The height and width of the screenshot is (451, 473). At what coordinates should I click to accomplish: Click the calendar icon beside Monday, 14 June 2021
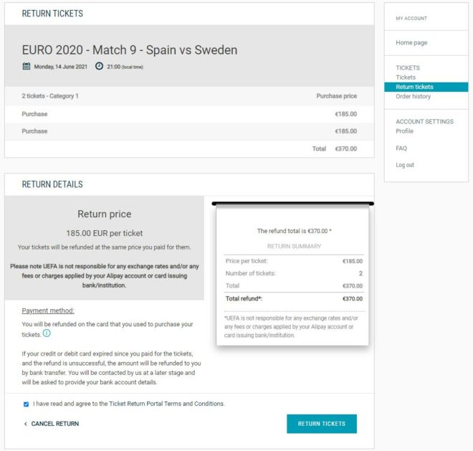pos(27,66)
